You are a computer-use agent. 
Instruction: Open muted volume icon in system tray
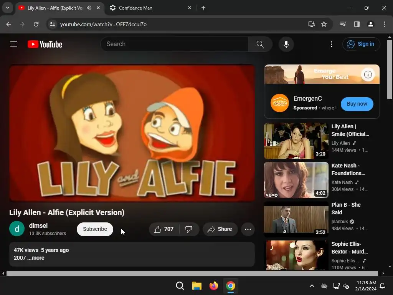[346, 286]
